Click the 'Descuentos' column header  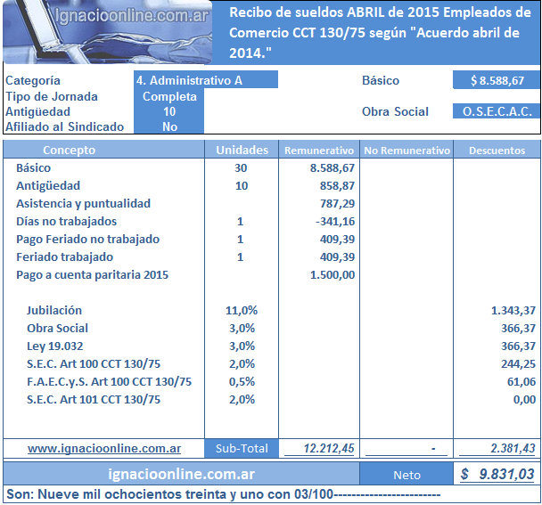(497, 151)
